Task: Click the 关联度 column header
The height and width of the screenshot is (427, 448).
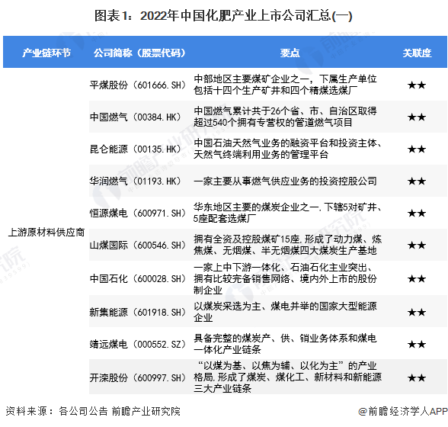Action: point(417,53)
